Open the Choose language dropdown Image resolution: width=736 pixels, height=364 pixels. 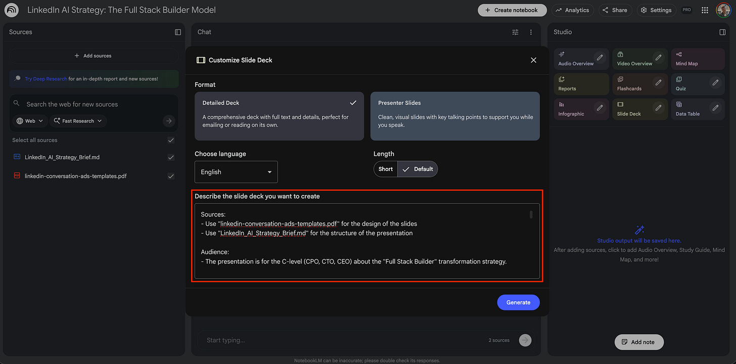[236, 172]
